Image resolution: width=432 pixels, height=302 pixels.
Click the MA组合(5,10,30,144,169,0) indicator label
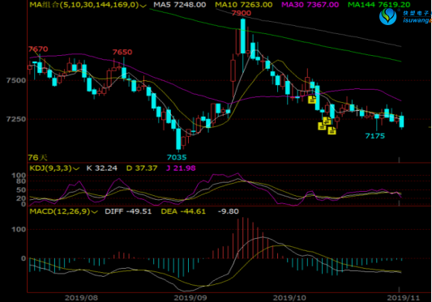84,5
